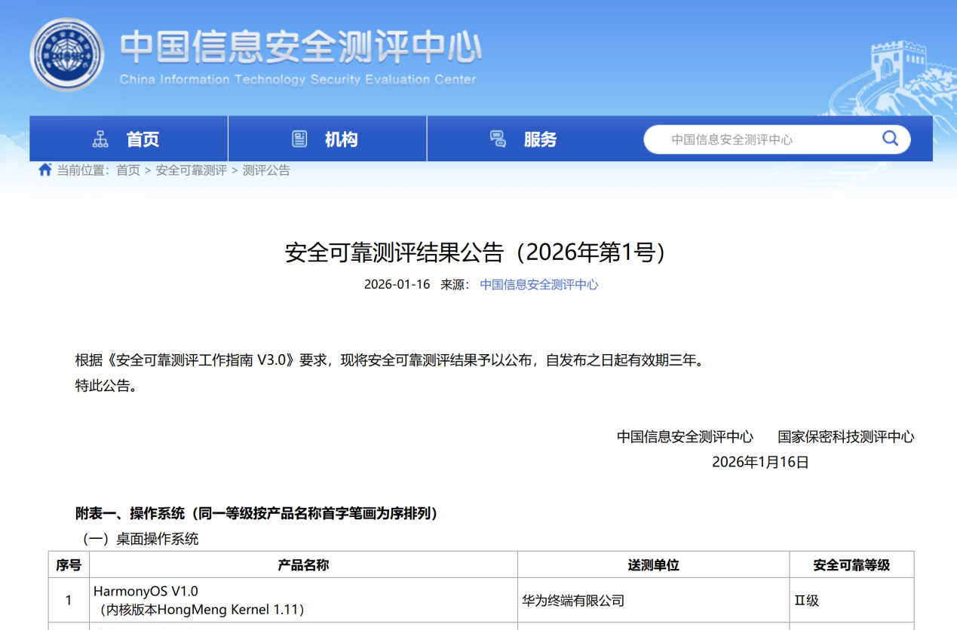
Task: Click the org-chart icon next to 首页
Action: point(100,139)
